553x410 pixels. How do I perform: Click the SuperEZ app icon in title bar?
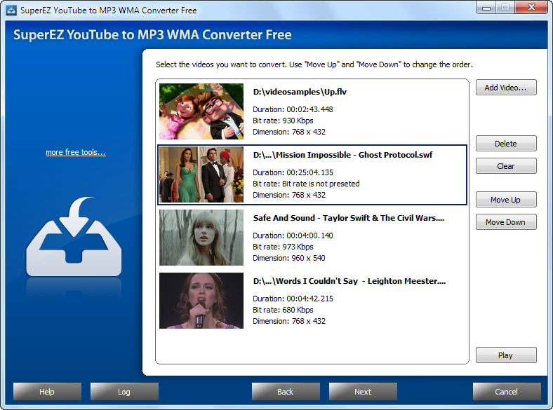pos(11,11)
